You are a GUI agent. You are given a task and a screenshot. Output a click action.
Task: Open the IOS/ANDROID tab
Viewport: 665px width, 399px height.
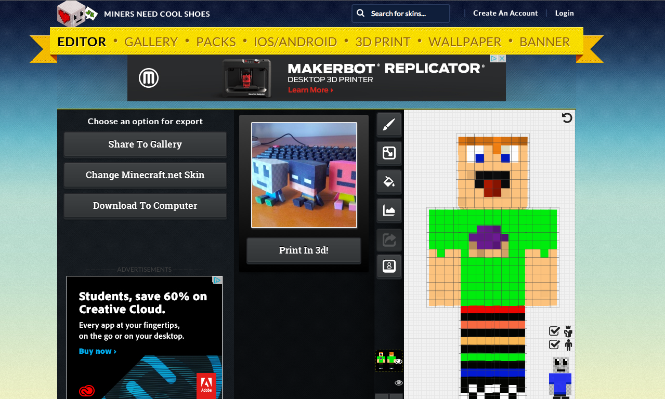295,42
